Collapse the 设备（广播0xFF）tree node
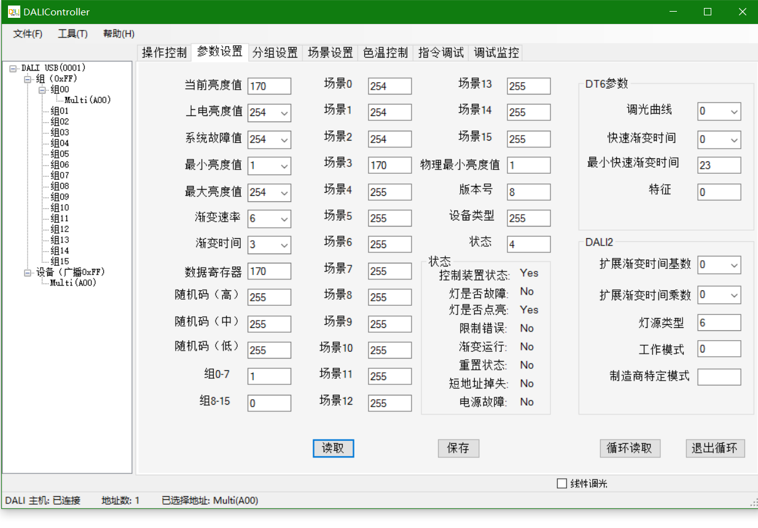The width and height of the screenshot is (758, 528). click(x=28, y=272)
